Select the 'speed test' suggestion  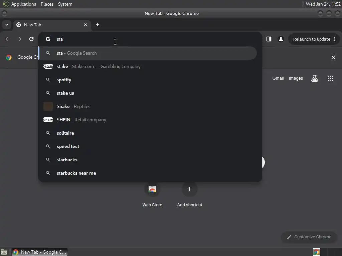tap(148, 146)
